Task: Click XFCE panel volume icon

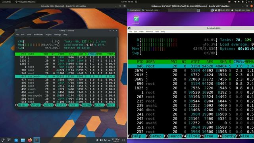Action: pyautogui.click(x=216, y=10)
